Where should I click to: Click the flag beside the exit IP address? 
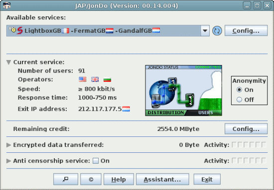(x=126, y=109)
